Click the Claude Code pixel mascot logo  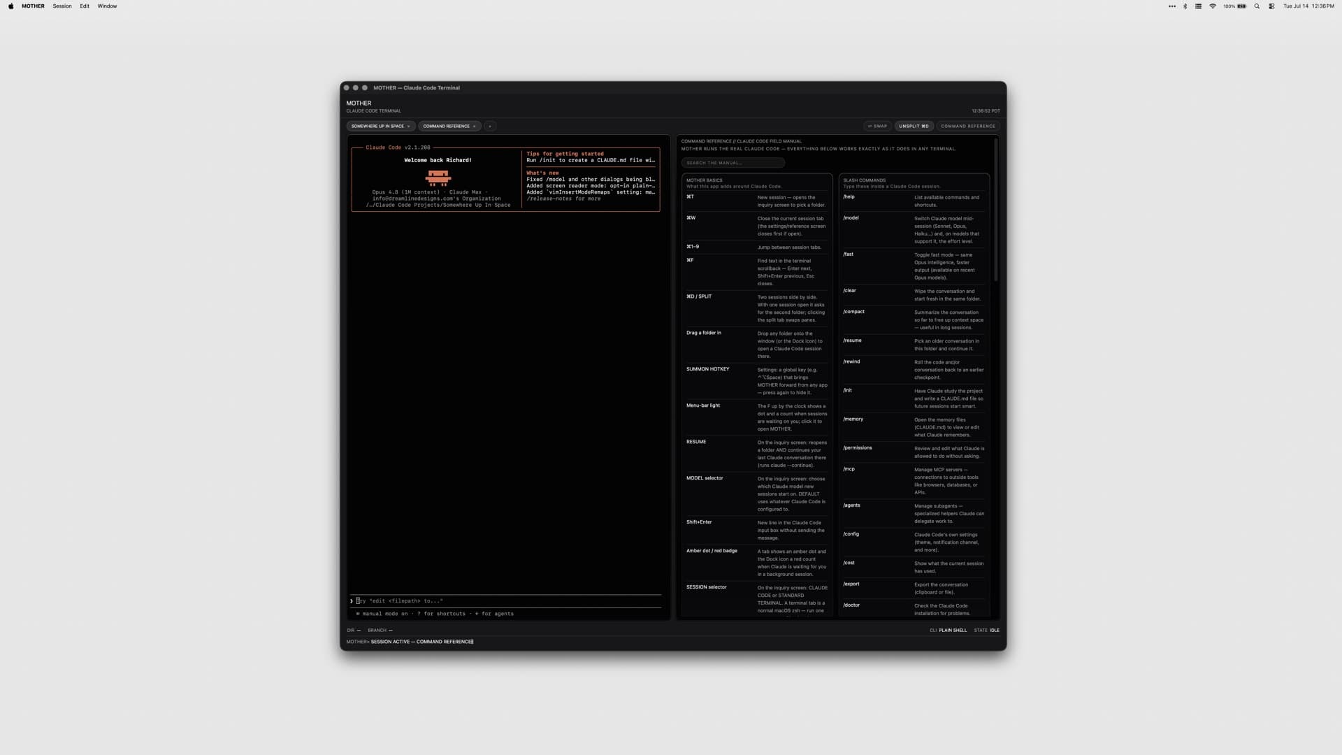438,178
